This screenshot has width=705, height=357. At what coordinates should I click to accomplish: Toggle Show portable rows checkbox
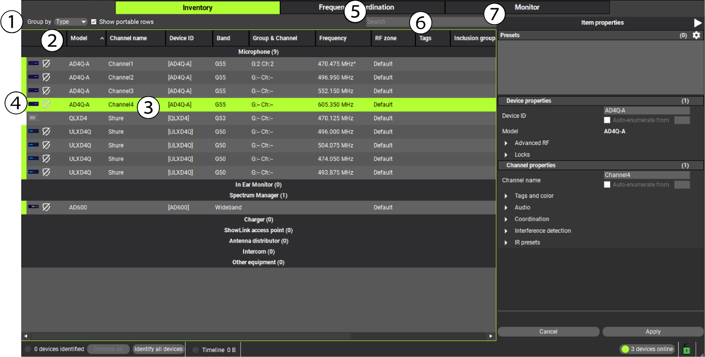point(94,22)
